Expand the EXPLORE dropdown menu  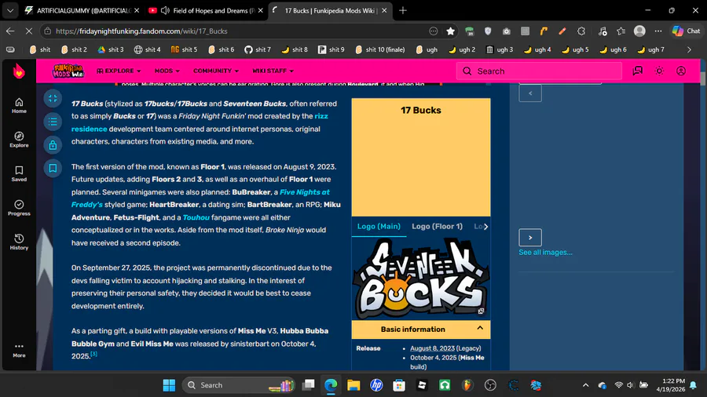119,71
